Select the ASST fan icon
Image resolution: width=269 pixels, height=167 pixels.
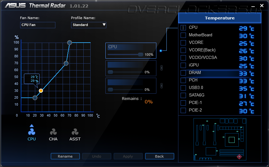tap(75, 132)
